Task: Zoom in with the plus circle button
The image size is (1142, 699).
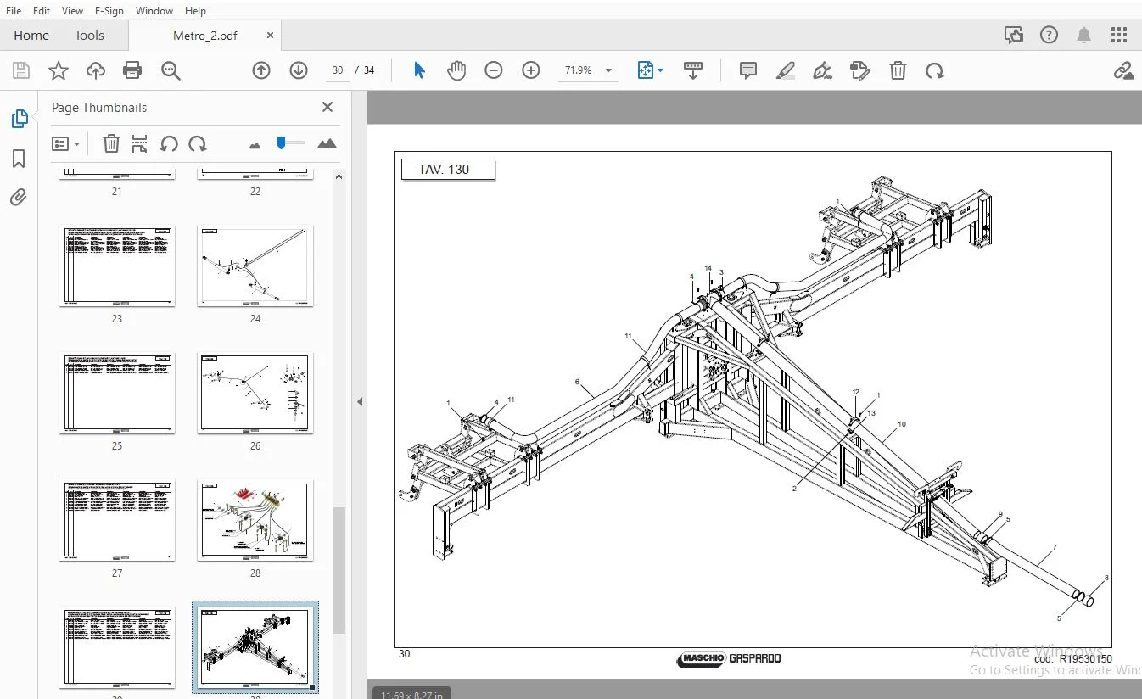Action: point(531,70)
